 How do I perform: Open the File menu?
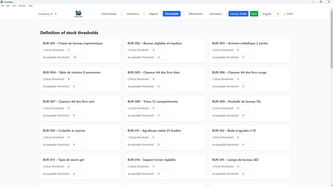3,6
